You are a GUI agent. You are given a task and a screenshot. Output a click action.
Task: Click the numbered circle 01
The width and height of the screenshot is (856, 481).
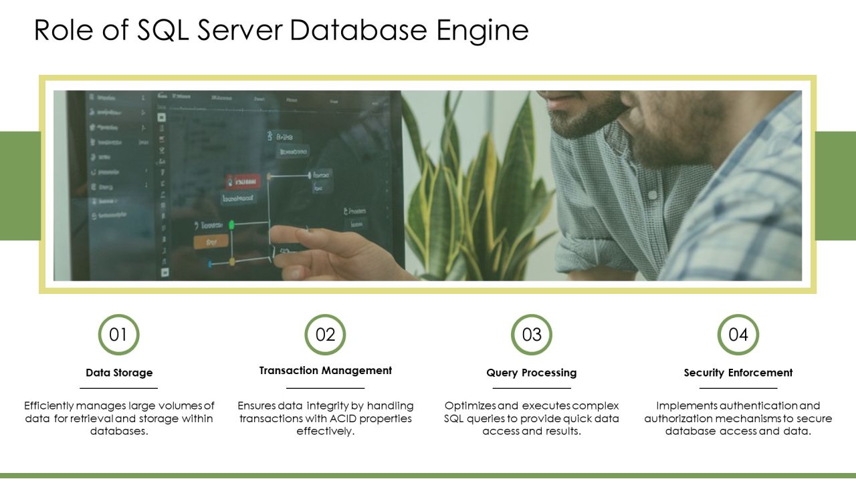[x=118, y=334]
